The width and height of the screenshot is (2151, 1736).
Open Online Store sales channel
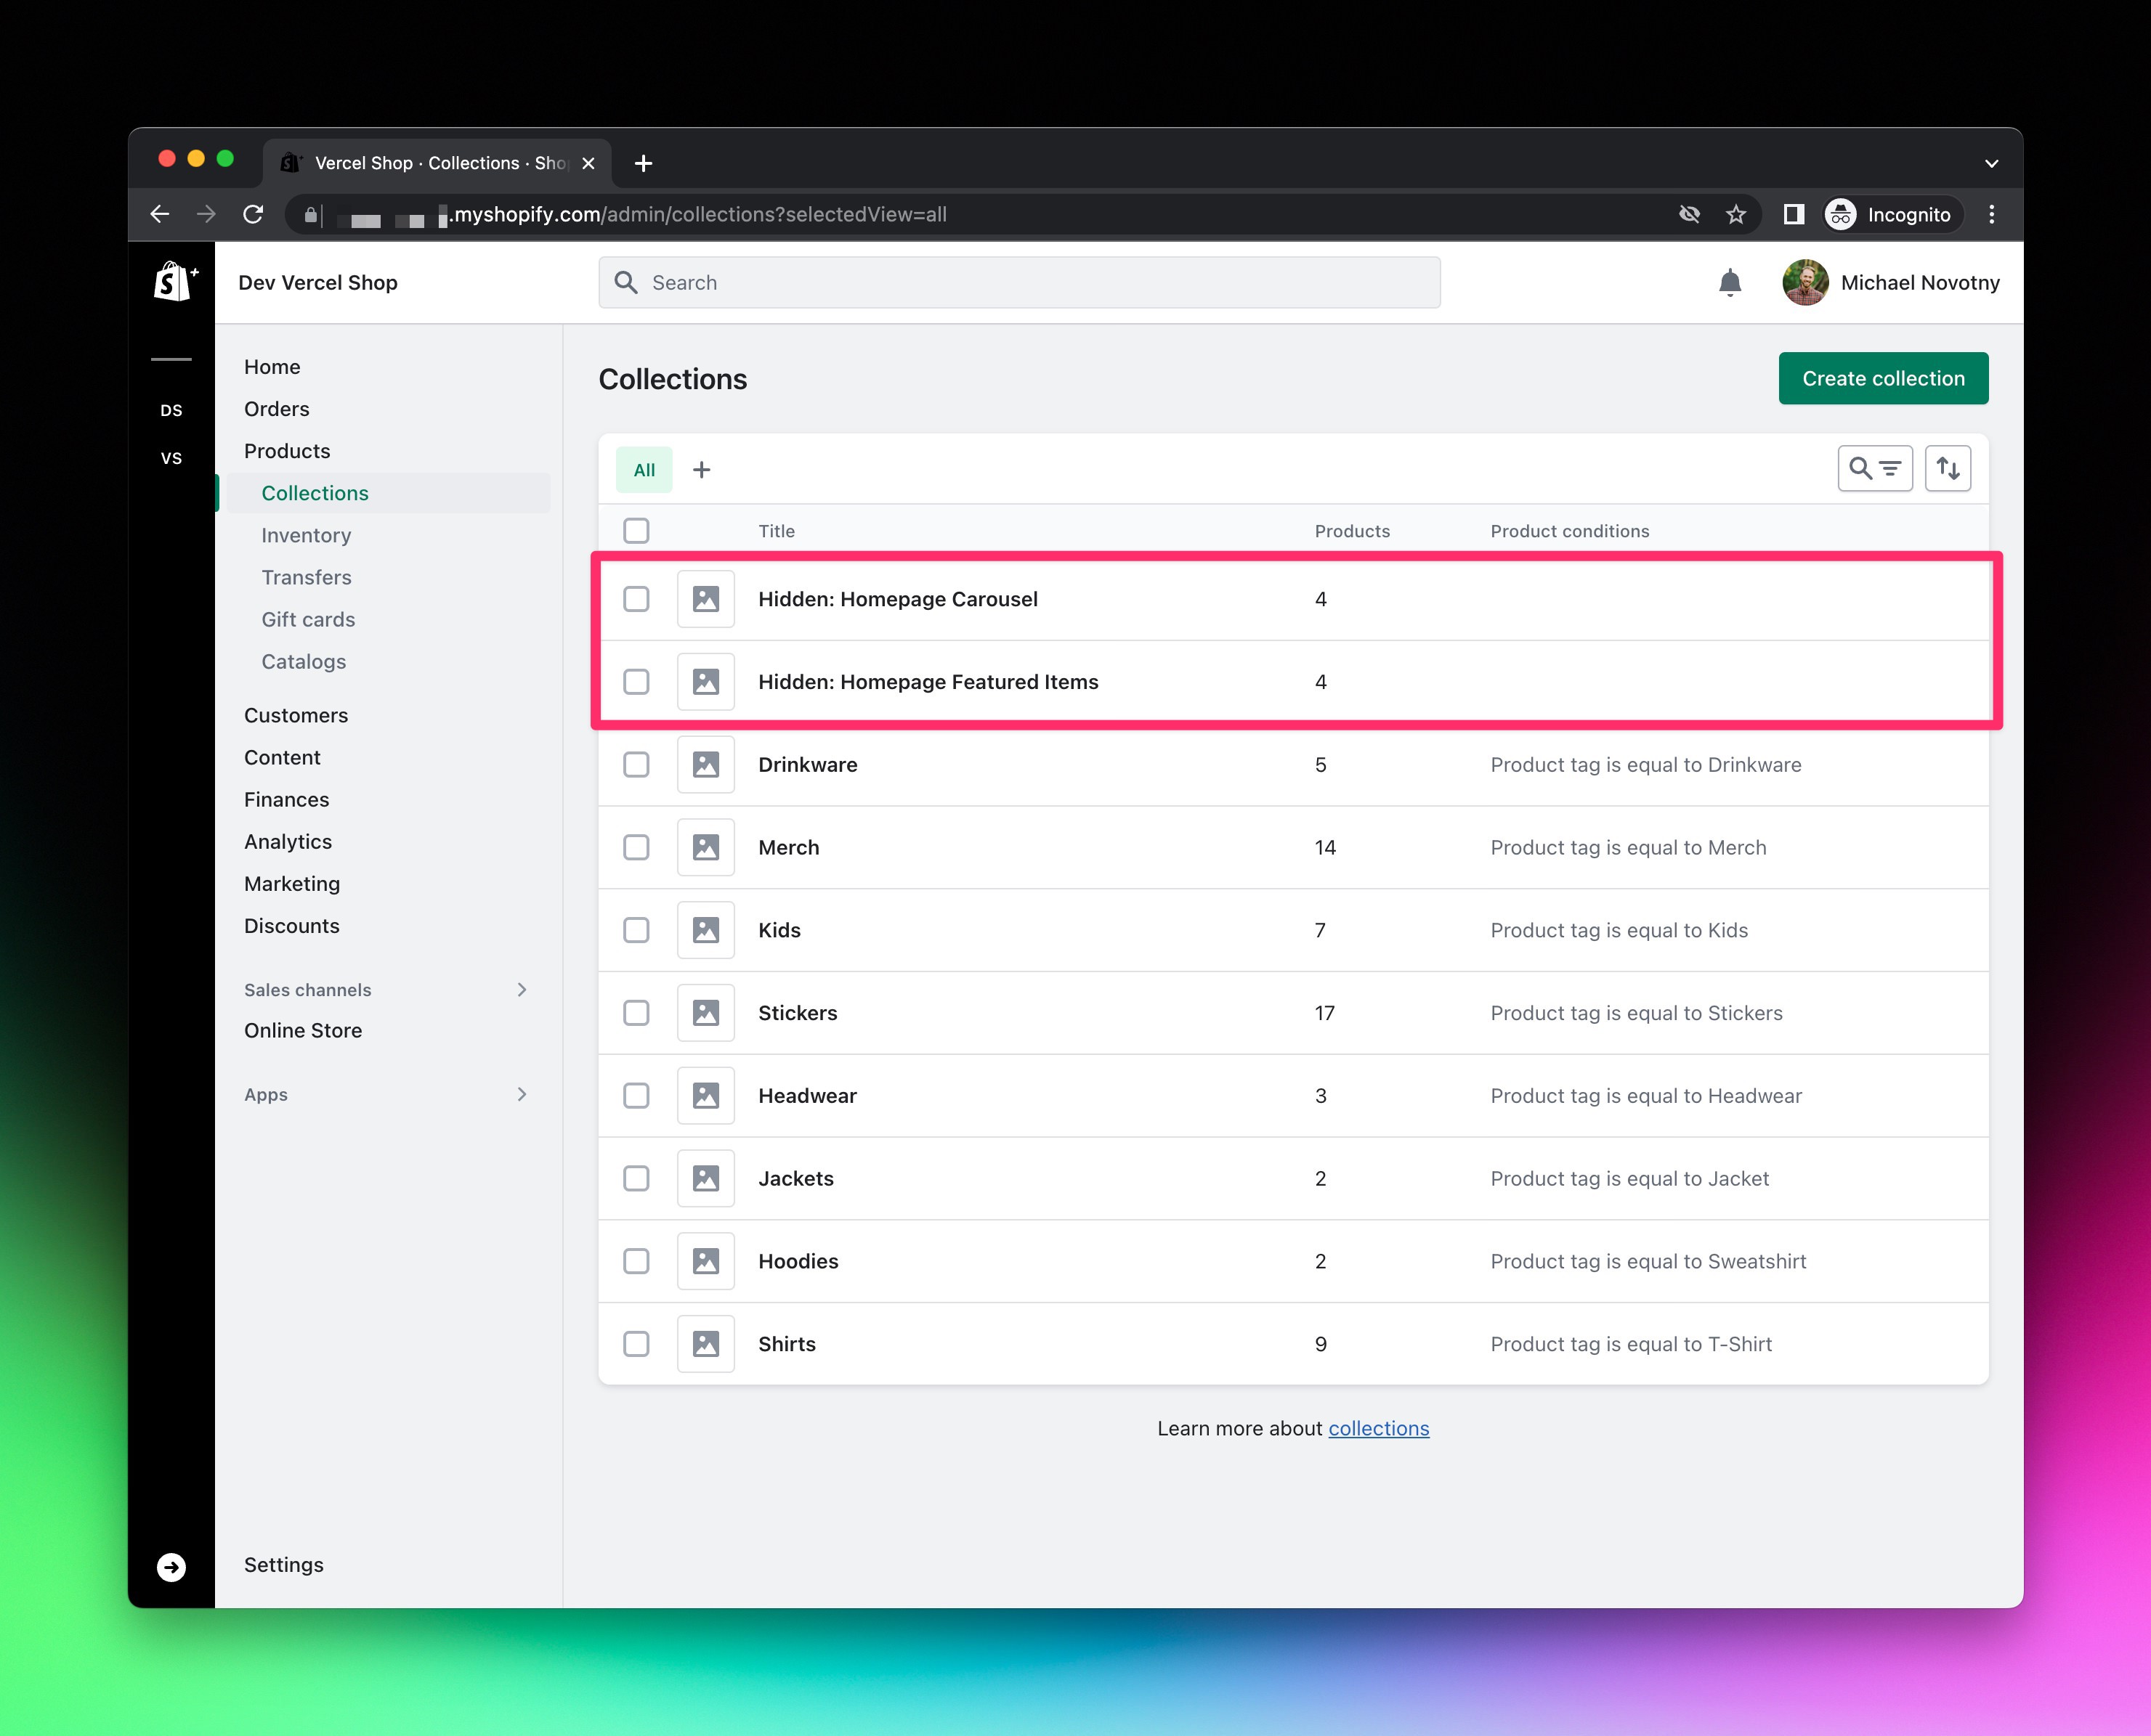coord(303,1031)
